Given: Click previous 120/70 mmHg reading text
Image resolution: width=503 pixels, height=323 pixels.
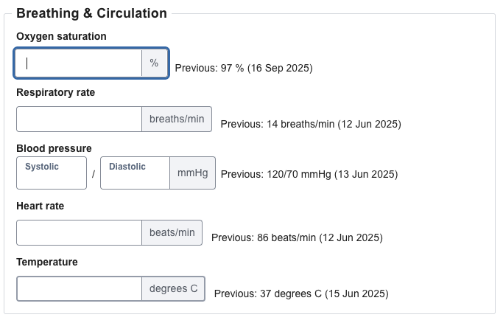Looking at the screenshot, I should click(x=309, y=175).
